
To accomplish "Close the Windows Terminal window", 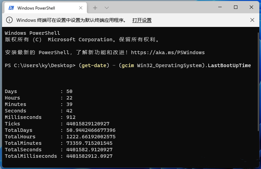I will pos(251,7).
